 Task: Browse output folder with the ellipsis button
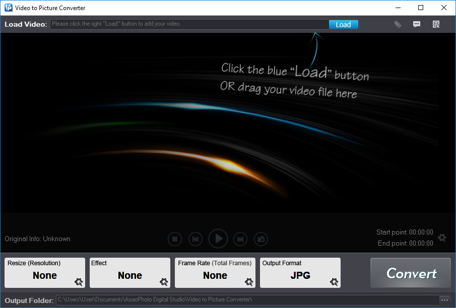(444, 300)
